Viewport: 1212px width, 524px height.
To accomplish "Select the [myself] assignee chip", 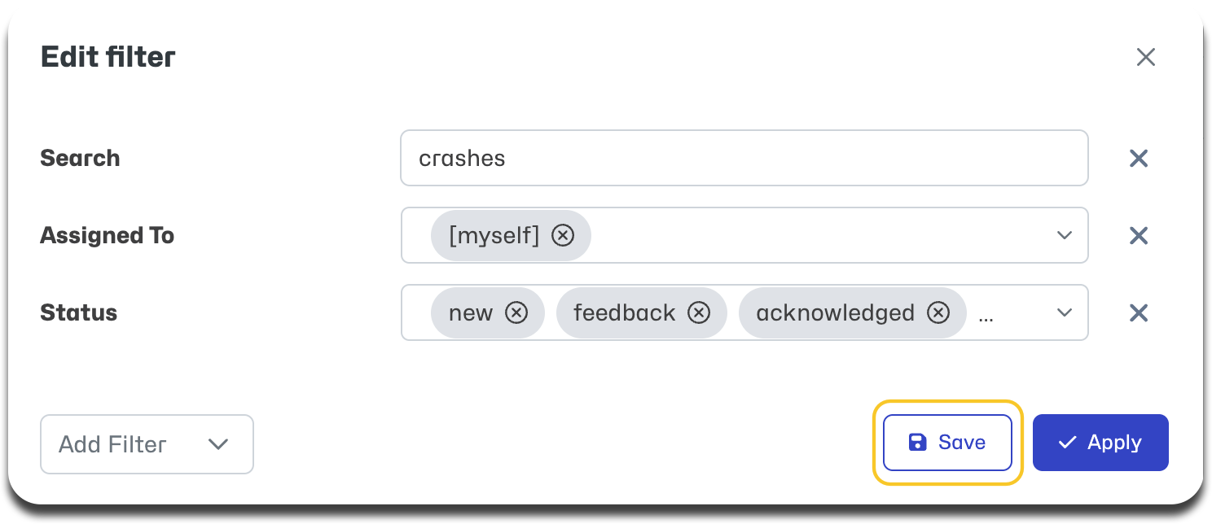I will (x=494, y=236).
